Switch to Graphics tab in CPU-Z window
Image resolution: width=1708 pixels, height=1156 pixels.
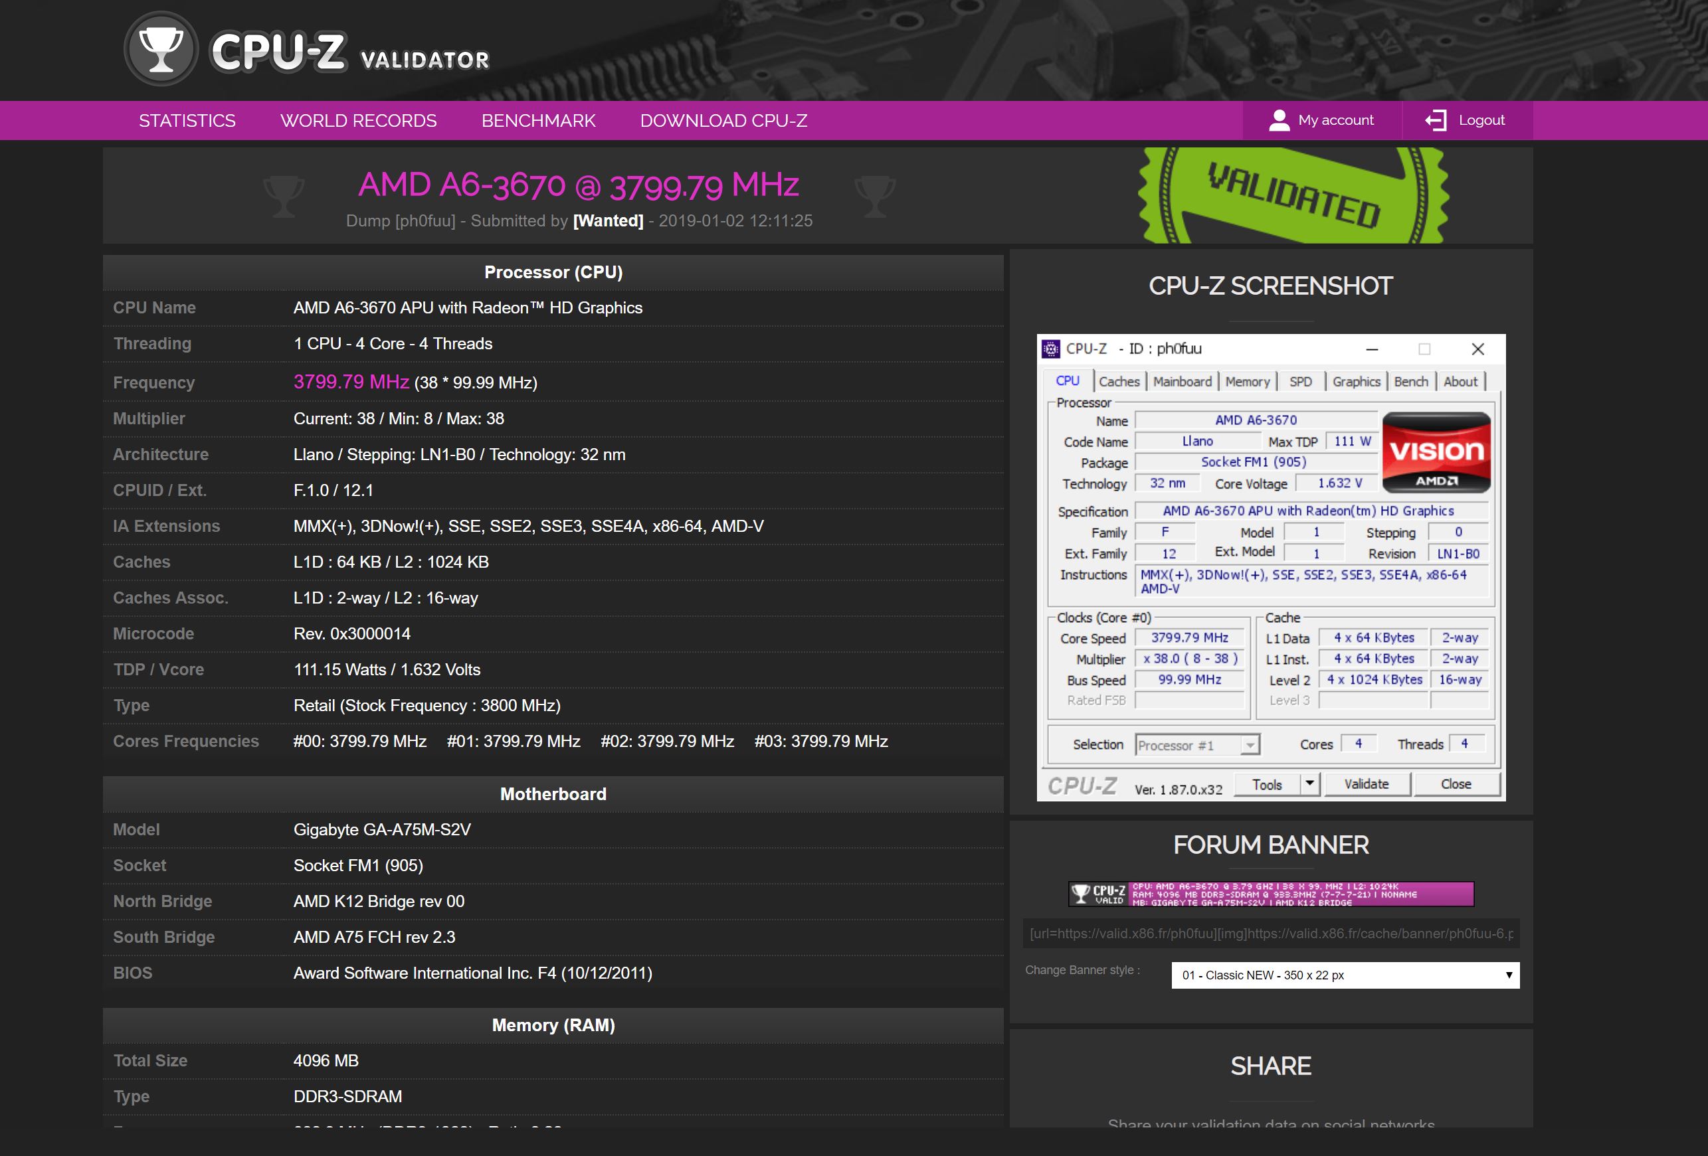click(1356, 381)
